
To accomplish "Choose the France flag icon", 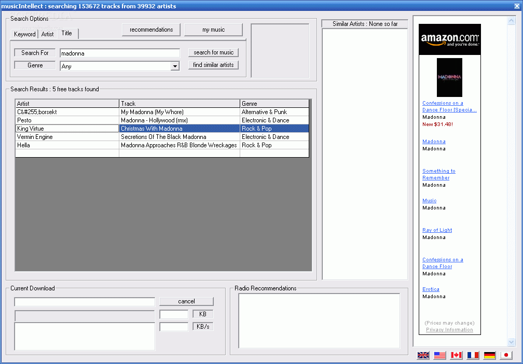I will click(473, 355).
